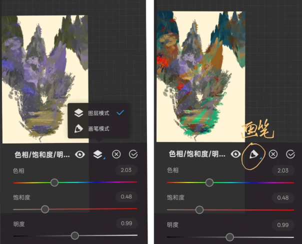Click the 0.48 saturation value in left panel
The image size is (302, 244).
[x=126, y=196]
